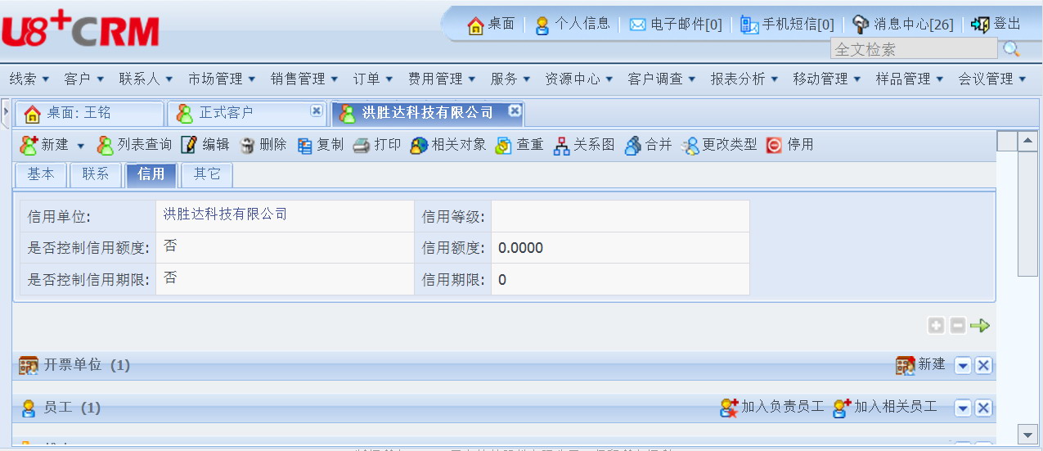Image resolution: width=1043 pixels, height=451 pixels.
Task: Click the 信用额度 value 0.0000
Action: pos(520,248)
